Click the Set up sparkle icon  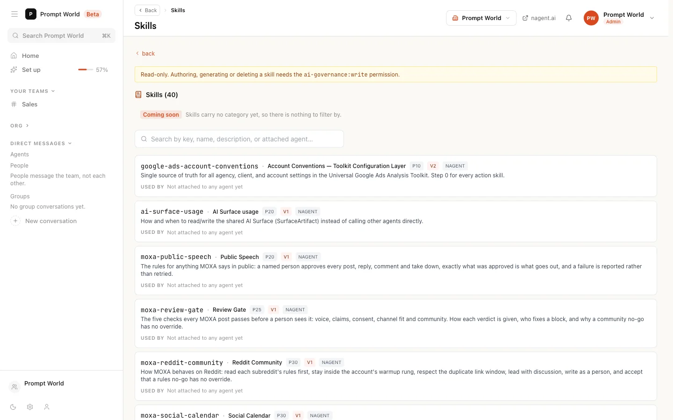14,70
